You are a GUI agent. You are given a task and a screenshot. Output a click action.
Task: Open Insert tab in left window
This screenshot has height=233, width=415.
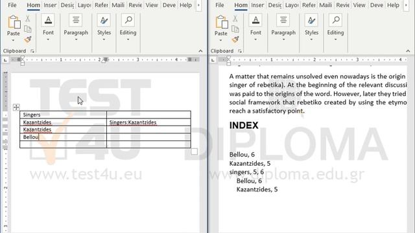(50, 5)
